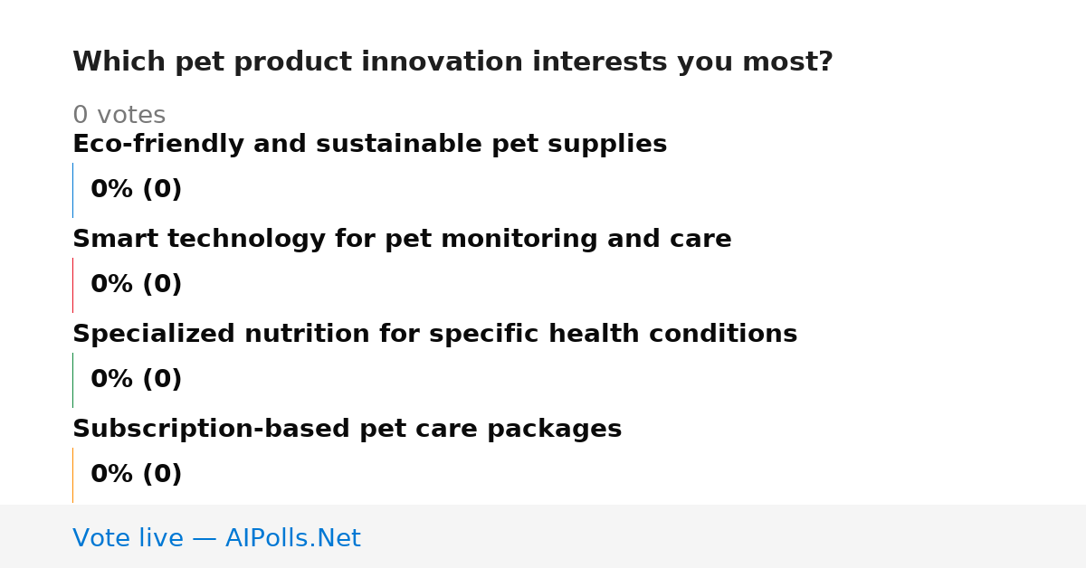The width and height of the screenshot is (1086, 568).
Task: Click the Specialized nutrition 0% (0) percentage
Action: pyautogui.click(x=136, y=380)
